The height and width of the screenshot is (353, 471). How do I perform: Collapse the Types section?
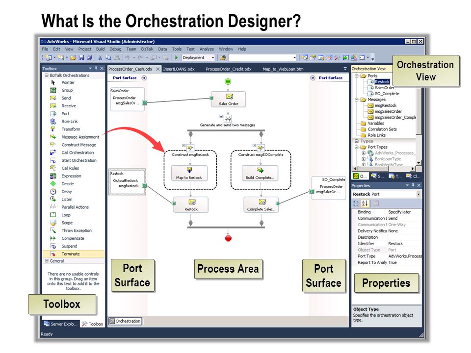(357, 141)
